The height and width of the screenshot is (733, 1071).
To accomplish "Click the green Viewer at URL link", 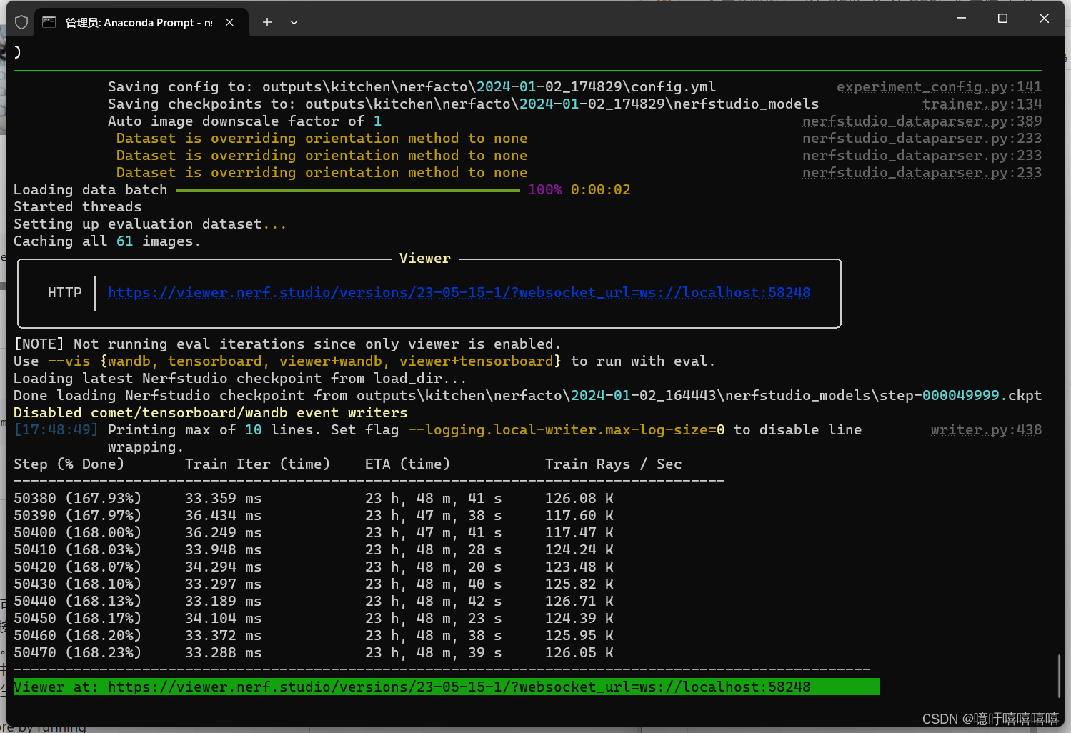I will pos(459,687).
